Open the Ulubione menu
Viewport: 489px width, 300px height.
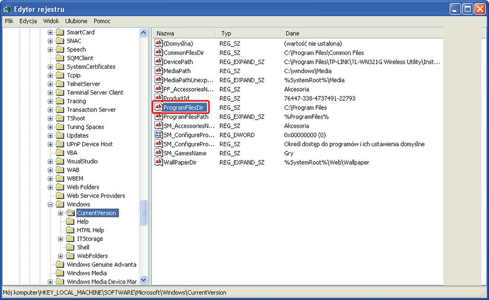click(76, 21)
